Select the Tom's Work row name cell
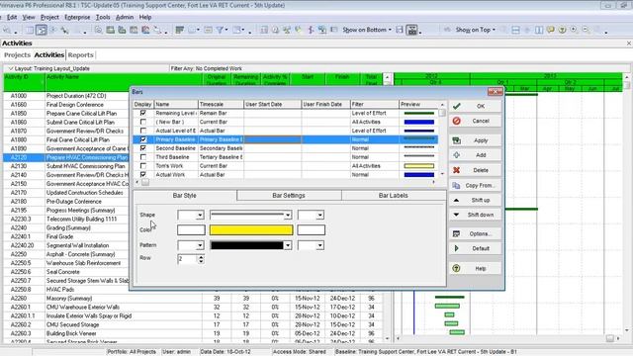This screenshot has height=356, width=633. tap(176, 166)
